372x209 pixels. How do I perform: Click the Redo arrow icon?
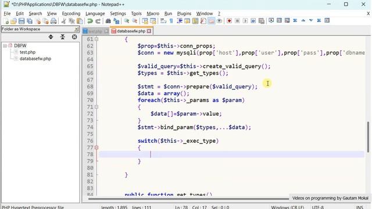(98, 21)
